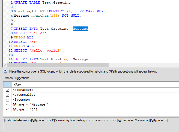Image resolution: width=179 pixels, height=132 pixels.
Task: Click UNION on line 9
Action: (x=19, y=37)
